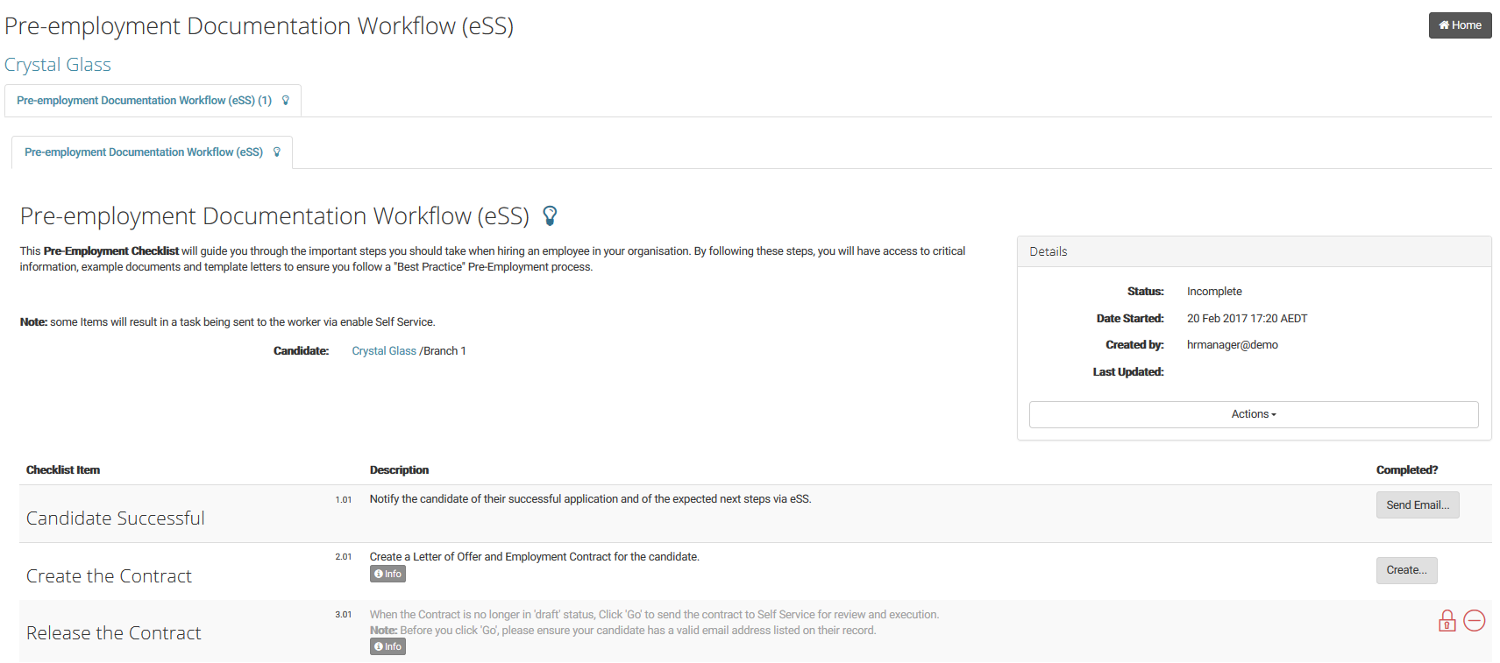Click the Info badge under Release the Contract
This screenshot has height=663, width=1500.
[x=387, y=647]
